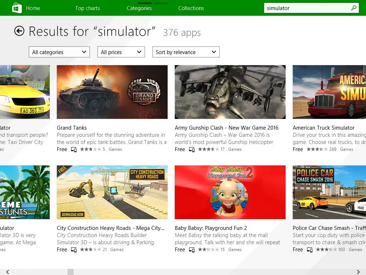Click the horizontal scrollbar thumb

[70, 272]
